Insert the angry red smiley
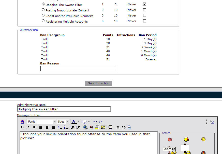222x154 pixels. (170, 139)
